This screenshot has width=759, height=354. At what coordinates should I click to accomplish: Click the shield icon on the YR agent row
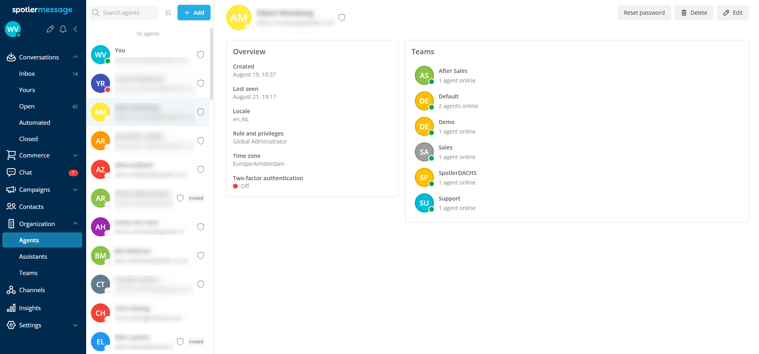(201, 83)
